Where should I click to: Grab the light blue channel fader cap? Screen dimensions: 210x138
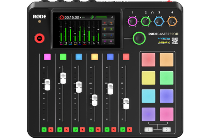click(x=79, y=87)
